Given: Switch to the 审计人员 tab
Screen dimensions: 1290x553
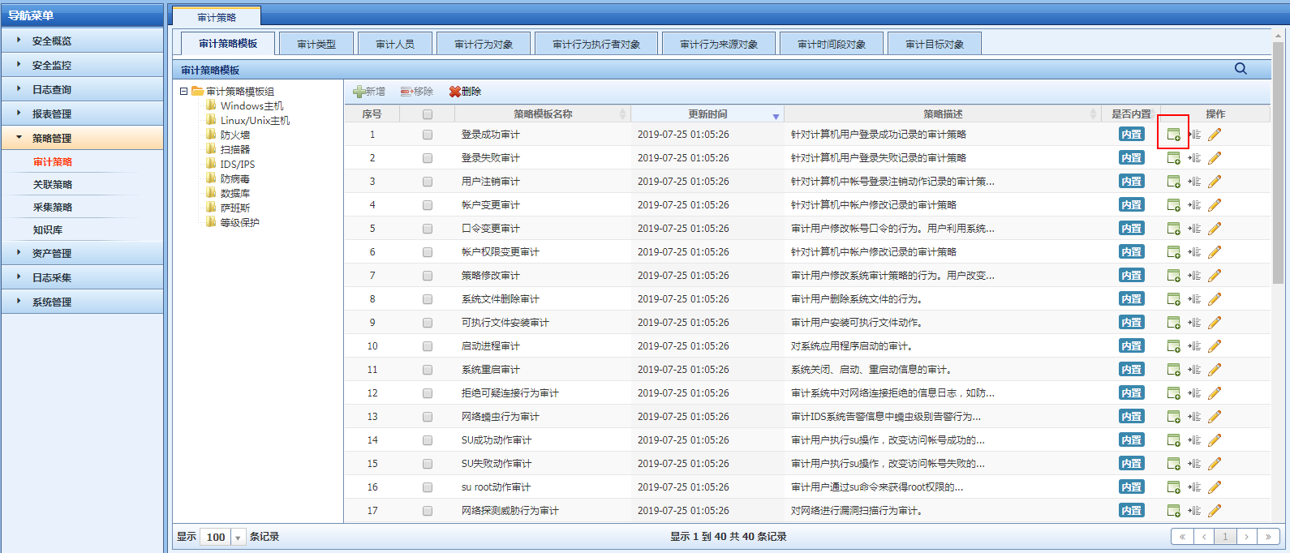Looking at the screenshot, I should 395,44.
